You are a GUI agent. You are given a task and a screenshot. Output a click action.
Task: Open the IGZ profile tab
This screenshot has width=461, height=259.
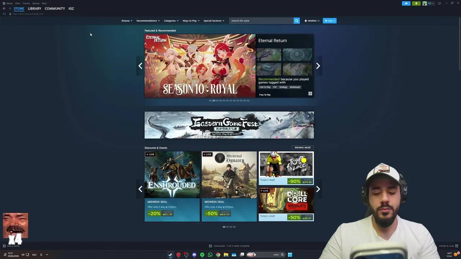(71, 8)
